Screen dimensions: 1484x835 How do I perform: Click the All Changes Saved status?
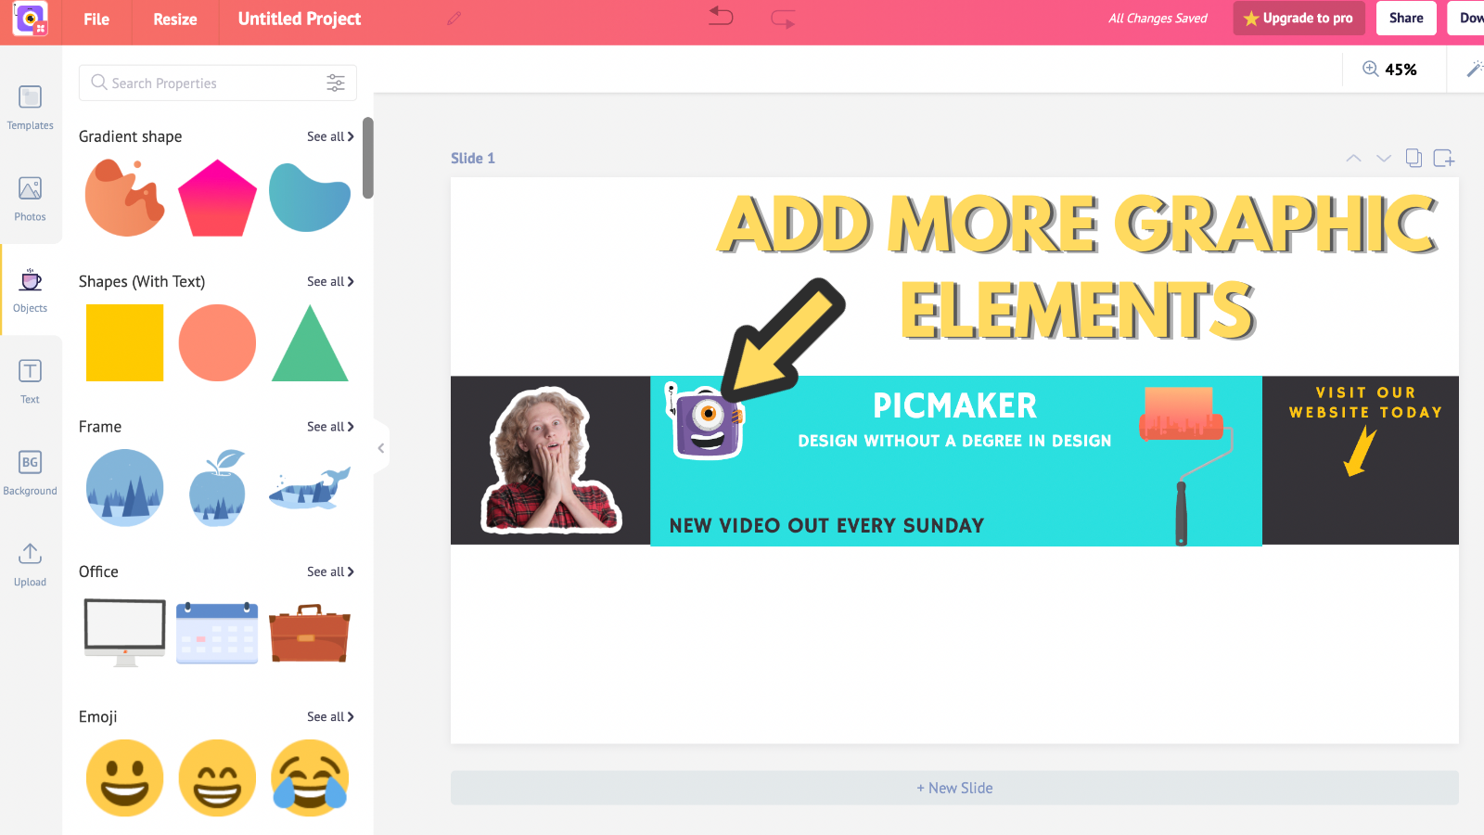[1158, 19]
